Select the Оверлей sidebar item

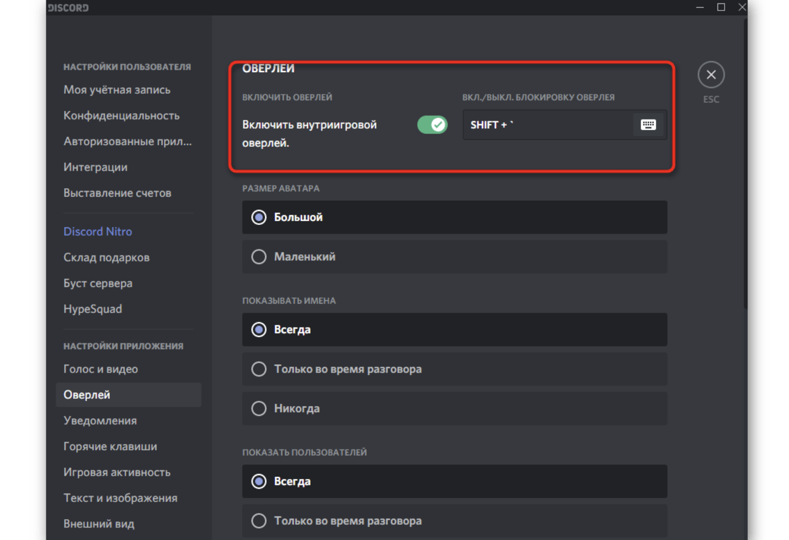pos(128,395)
